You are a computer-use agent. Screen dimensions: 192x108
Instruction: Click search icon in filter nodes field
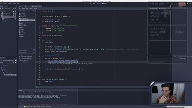pyautogui.click(x=13, y=9)
